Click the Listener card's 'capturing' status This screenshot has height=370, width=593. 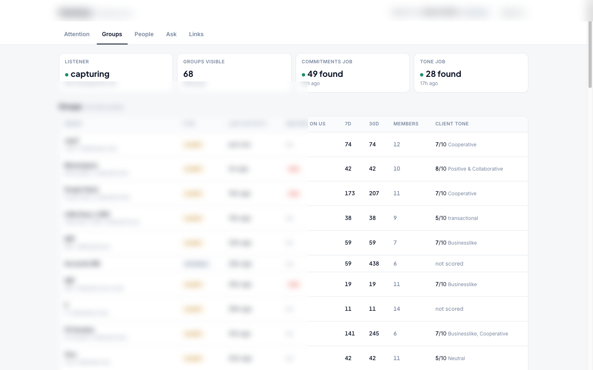click(x=87, y=74)
